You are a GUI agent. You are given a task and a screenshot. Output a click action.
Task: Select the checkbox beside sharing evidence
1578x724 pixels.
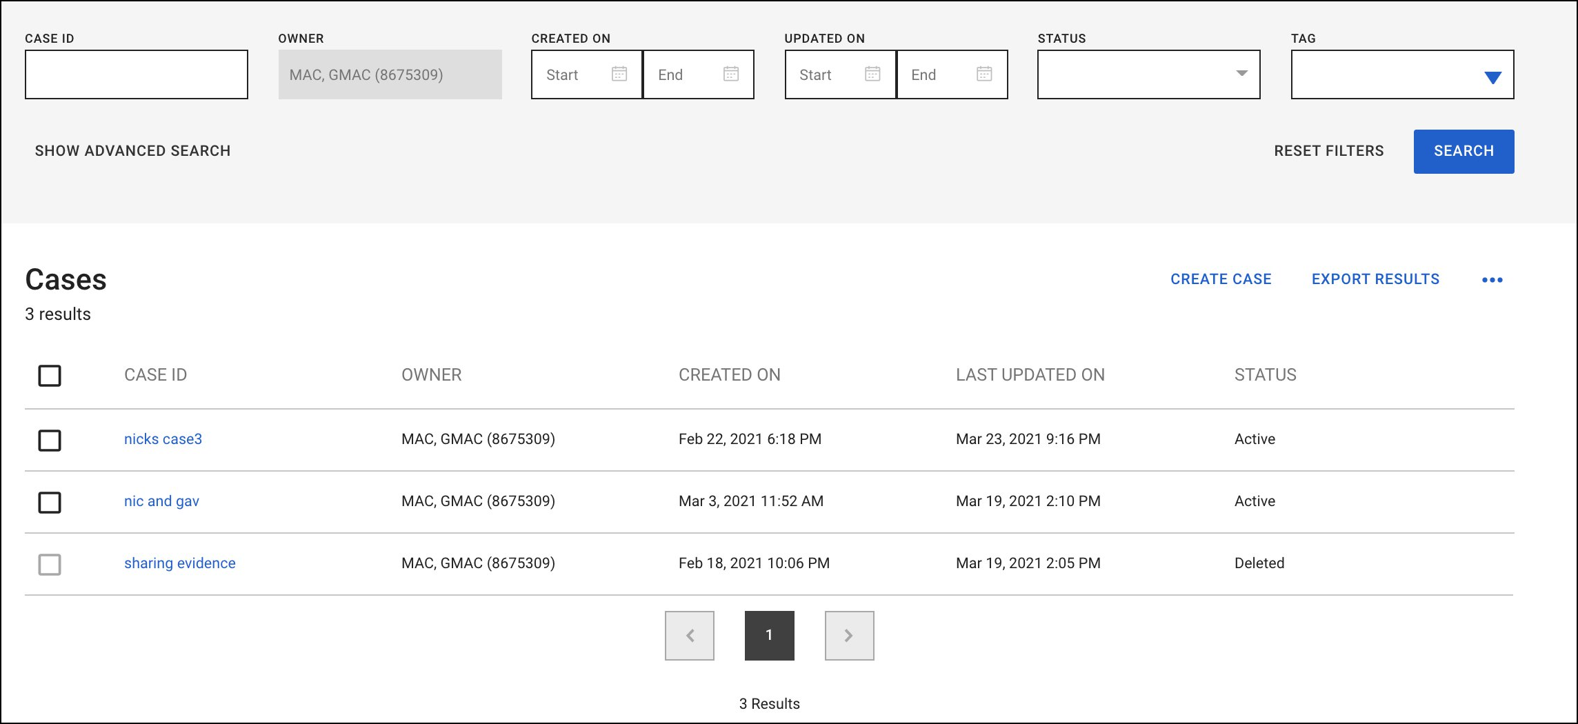click(49, 564)
